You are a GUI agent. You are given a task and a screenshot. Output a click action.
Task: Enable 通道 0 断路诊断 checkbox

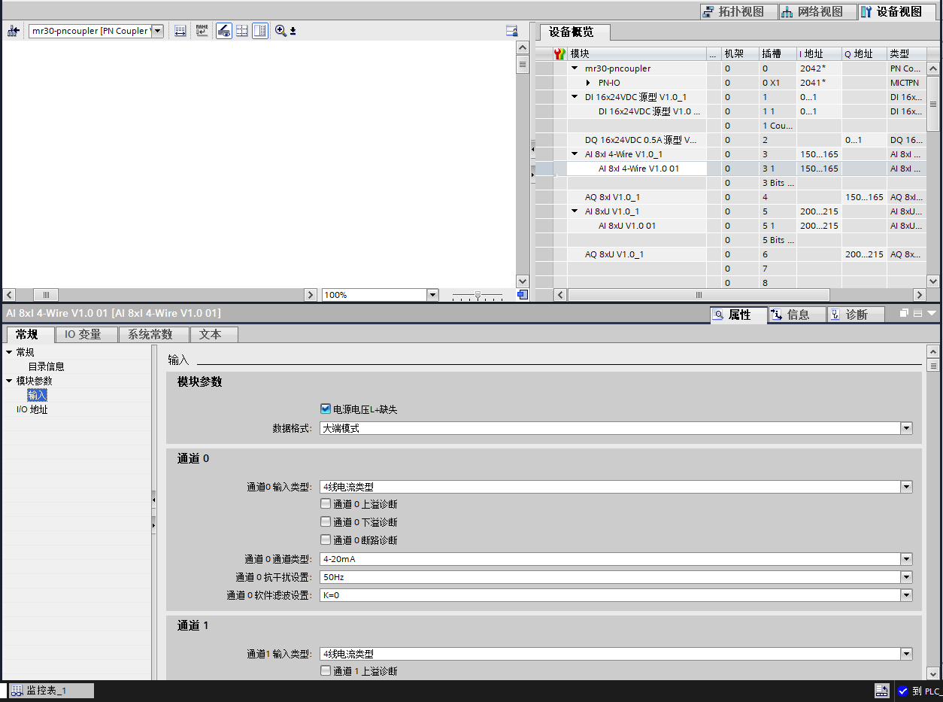(x=326, y=540)
